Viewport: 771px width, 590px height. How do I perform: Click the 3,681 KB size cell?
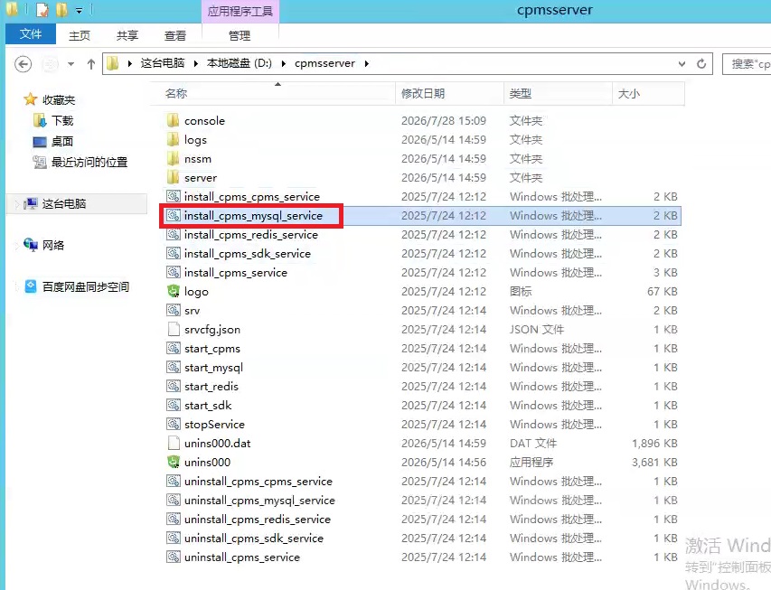(654, 463)
